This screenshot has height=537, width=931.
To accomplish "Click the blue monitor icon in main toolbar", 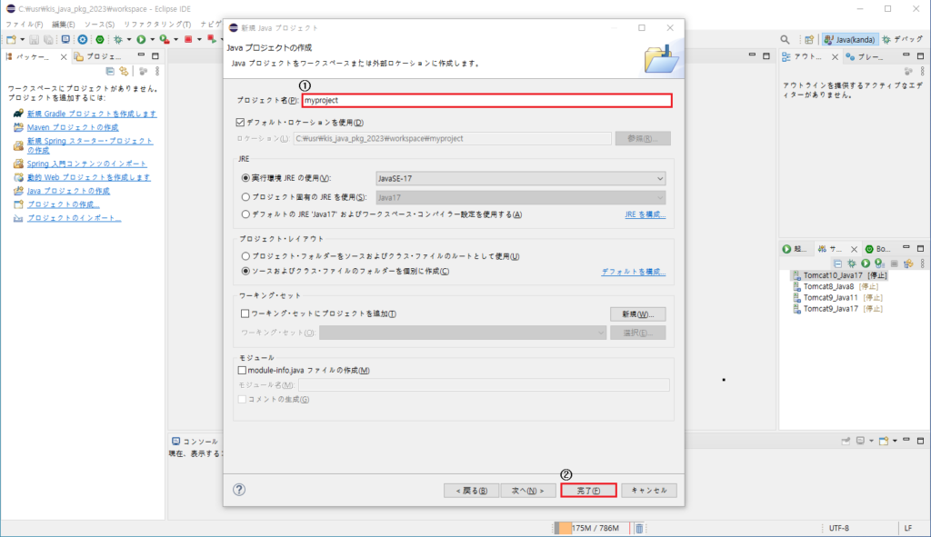I will coord(65,40).
